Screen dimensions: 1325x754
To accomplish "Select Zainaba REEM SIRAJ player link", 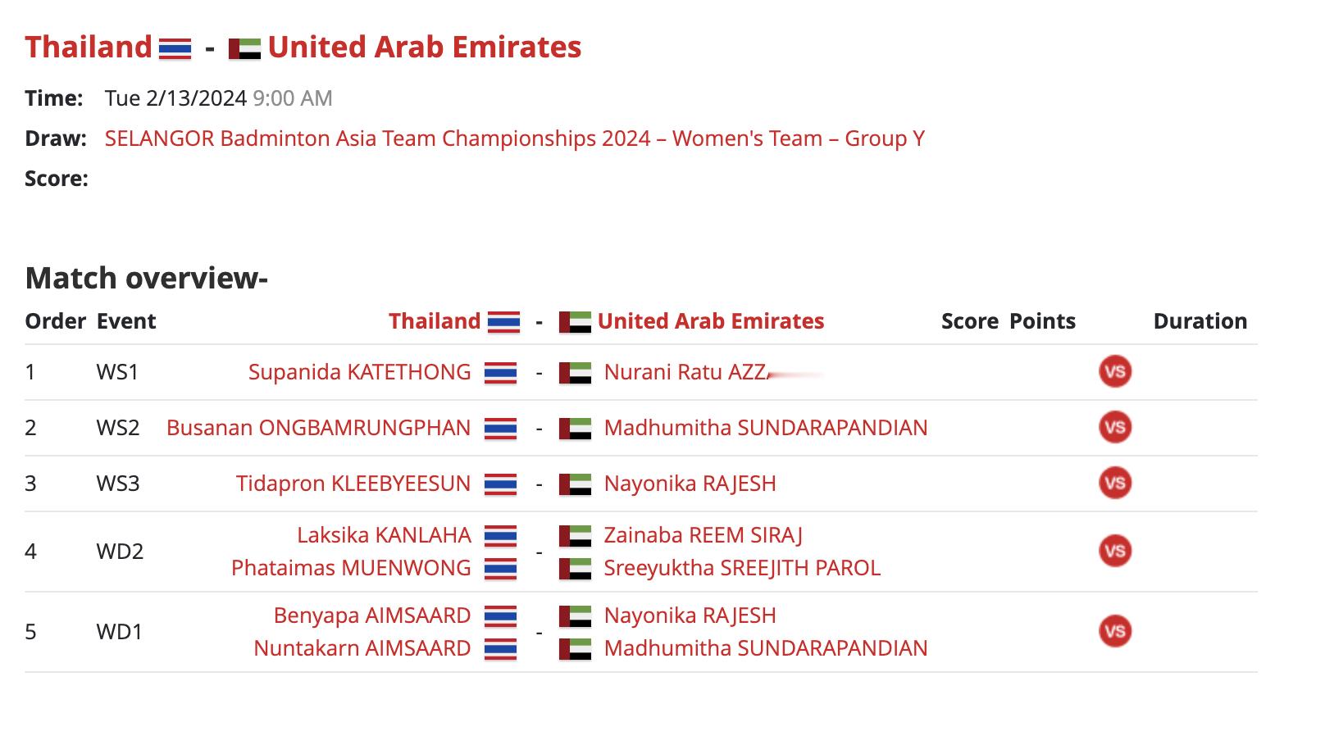I will [703, 535].
